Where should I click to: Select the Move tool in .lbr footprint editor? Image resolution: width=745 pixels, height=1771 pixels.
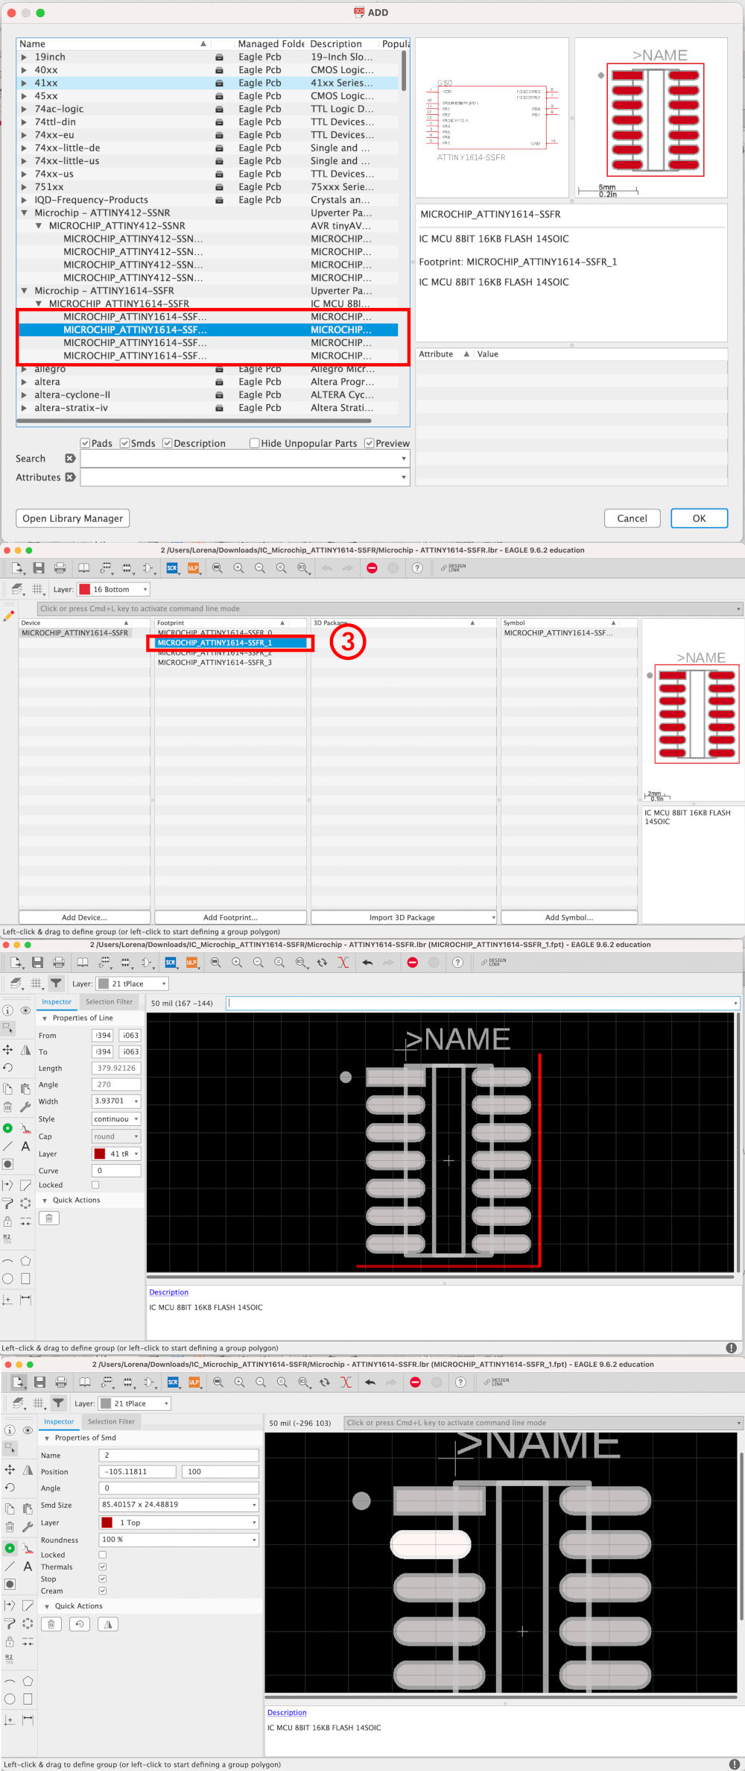pos(7,1050)
